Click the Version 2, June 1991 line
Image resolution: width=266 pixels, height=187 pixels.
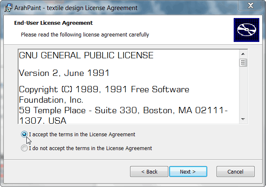[x=64, y=73]
